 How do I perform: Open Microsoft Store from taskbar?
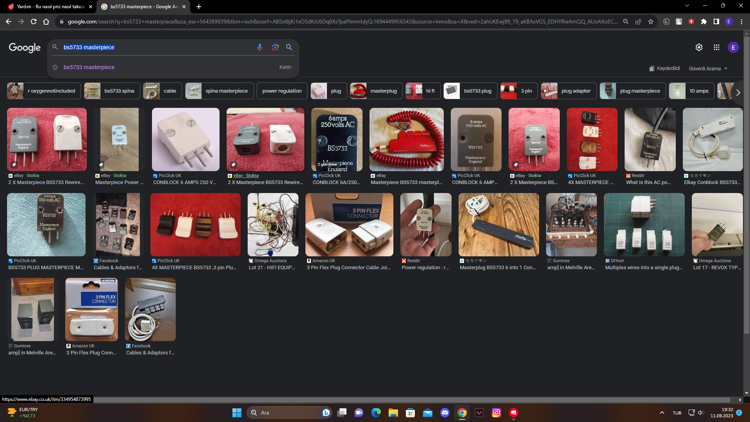[x=411, y=413]
